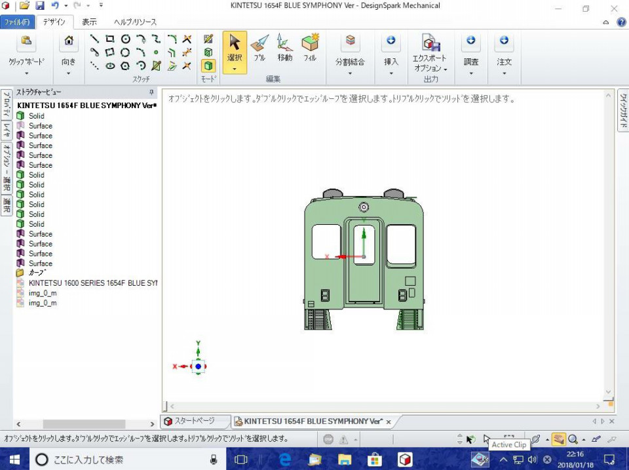Select the Circle sketch tool

point(126,39)
